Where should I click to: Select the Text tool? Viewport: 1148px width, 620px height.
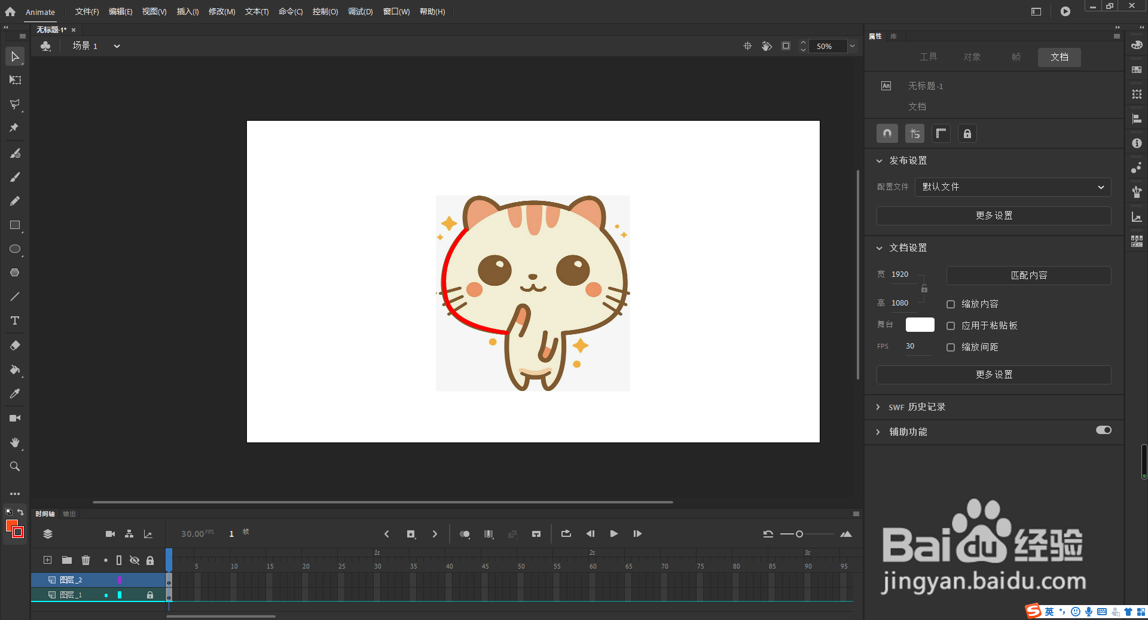click(15, 320)
